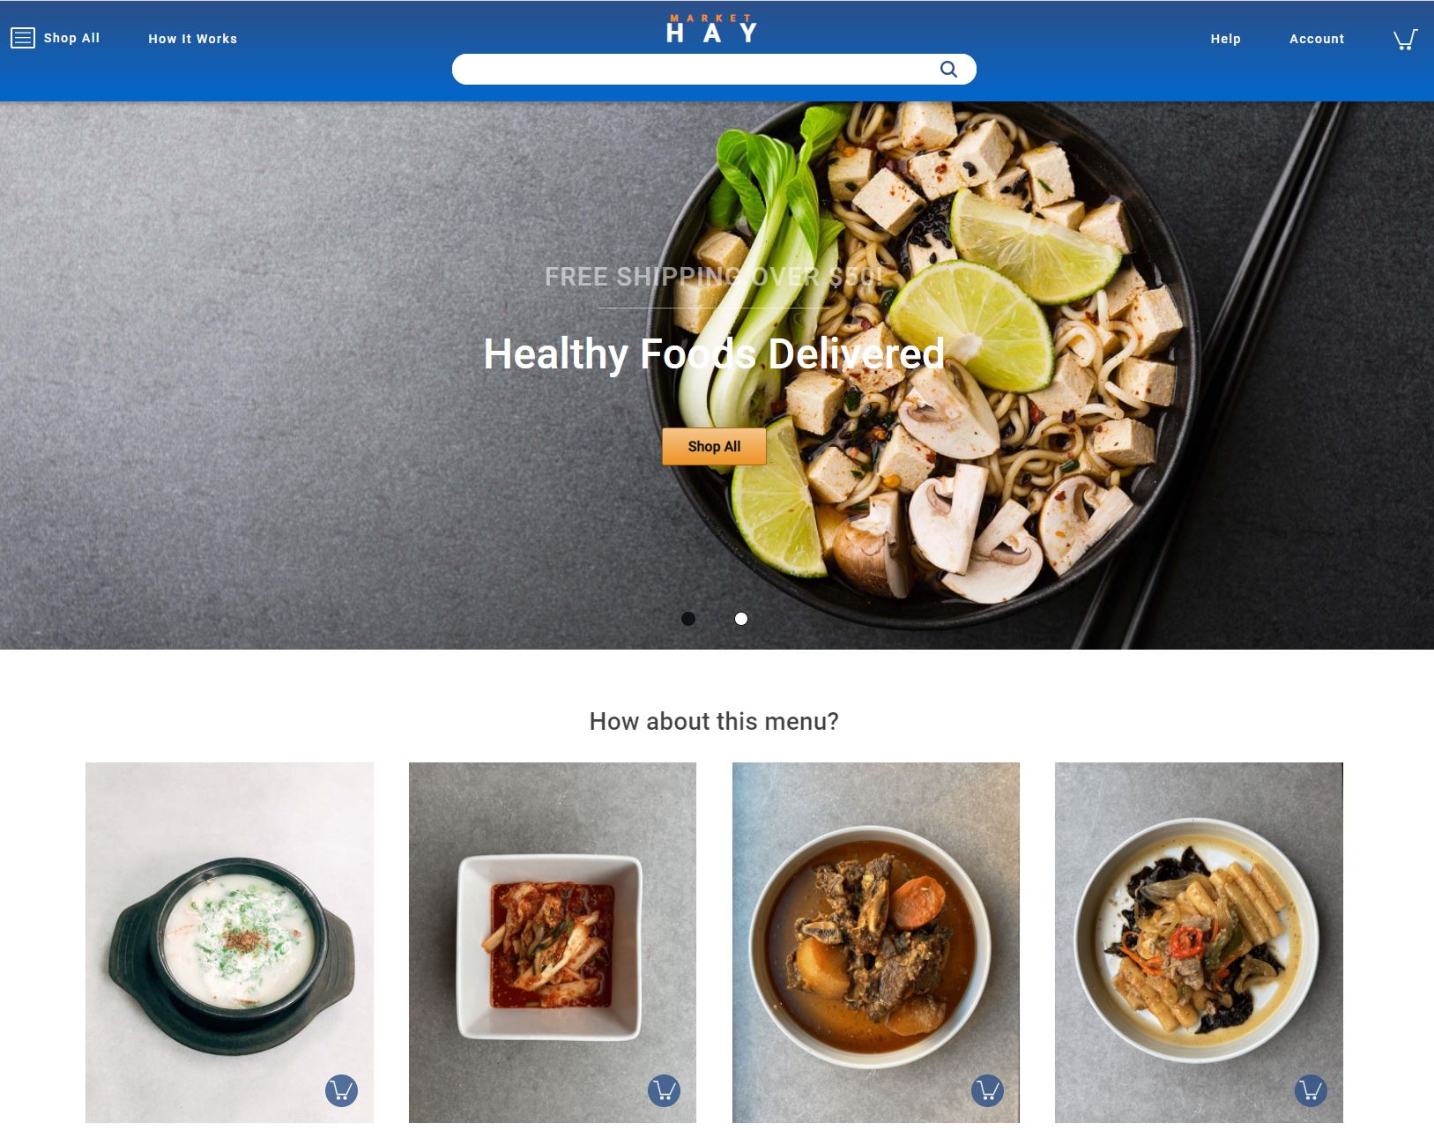Open the white porridge product image
Screen dimensions: 1434x1130
click(x=229, y=942)
